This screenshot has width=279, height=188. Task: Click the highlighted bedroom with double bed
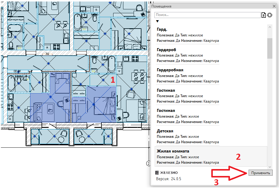(x=101, y=104)
